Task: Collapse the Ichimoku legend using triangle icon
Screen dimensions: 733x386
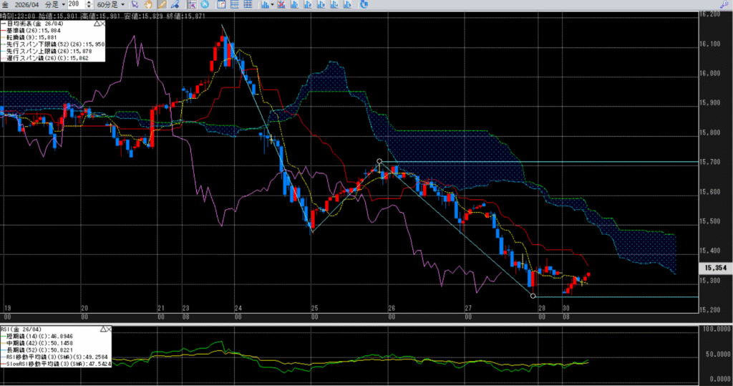Action: point(97,23)
